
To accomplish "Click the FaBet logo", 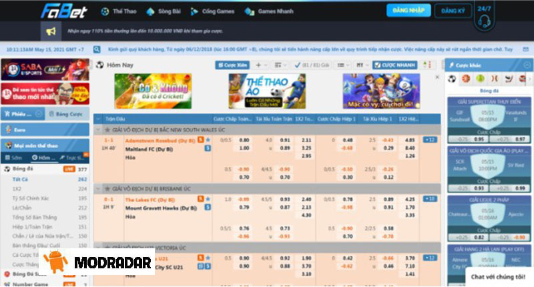I will pyautogui.click(x=62, y=11).
